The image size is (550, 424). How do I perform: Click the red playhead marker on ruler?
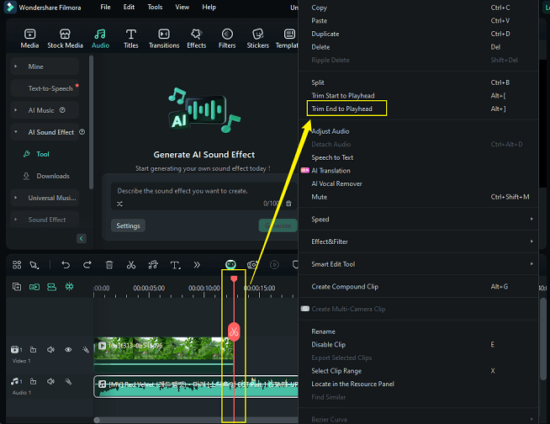pos(234,279)
